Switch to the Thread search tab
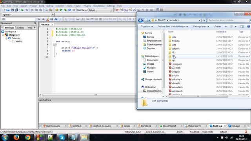 click(x=194, y=126)
